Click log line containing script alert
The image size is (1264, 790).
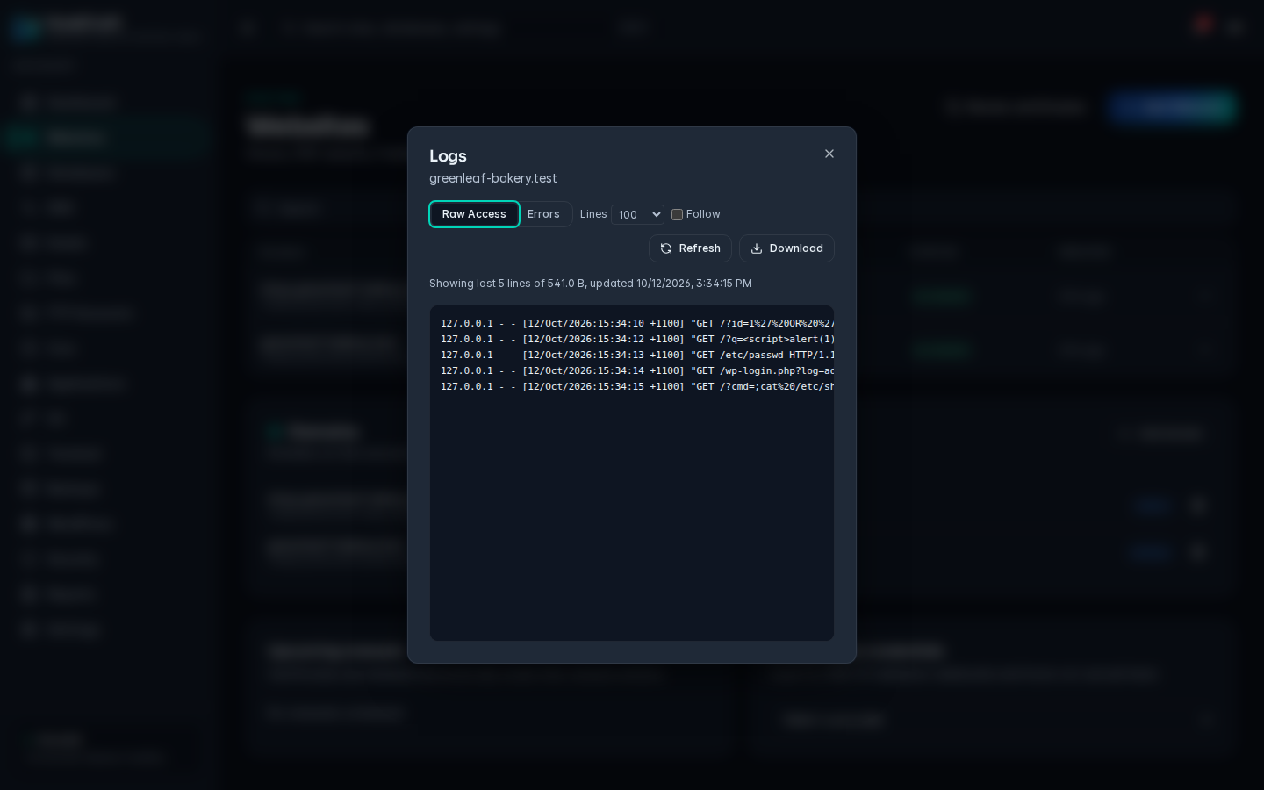coord(637,339)
